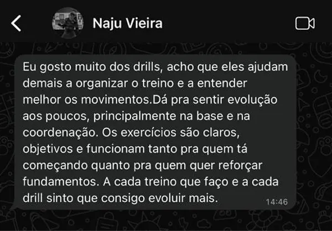This screenshot has height=231, width=332.
Task: Click the 14:46 message timestamp
Action: click(277, 202)
